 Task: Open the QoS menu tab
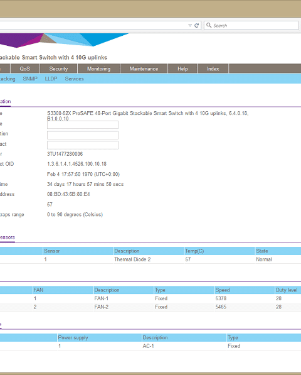(x=25, y=69)
